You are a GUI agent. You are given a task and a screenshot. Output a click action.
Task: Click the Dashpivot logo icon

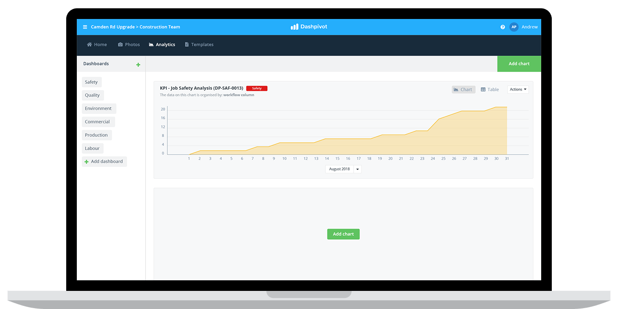pyautogui.click(x=294, y=26)
